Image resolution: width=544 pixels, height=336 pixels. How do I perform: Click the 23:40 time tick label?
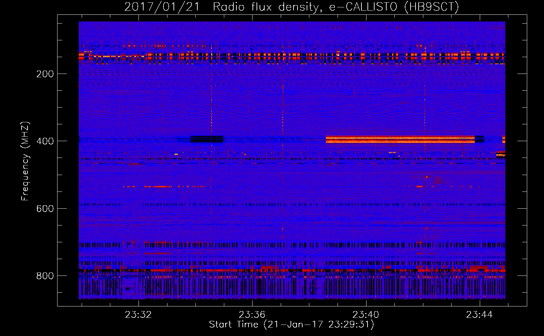pyautogui.click(x=365, y=315)
